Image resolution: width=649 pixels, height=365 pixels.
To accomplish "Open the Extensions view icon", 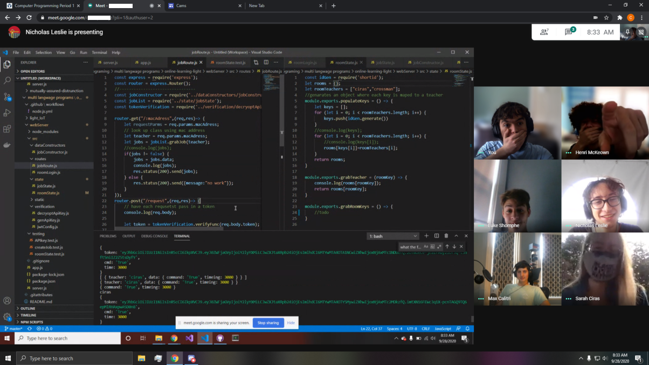I will pos(7,129).
